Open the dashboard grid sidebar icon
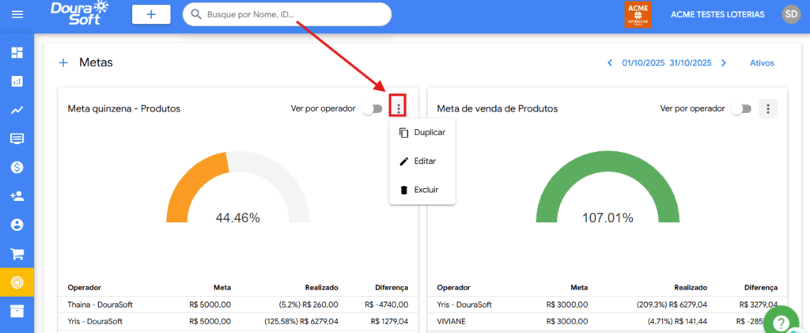 pyautogui.click(x=17, y=53)
